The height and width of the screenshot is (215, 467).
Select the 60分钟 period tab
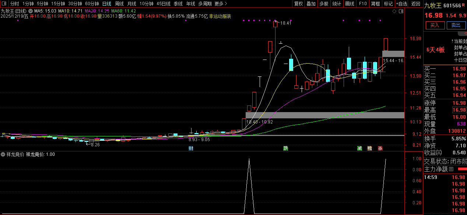(92, 4)
